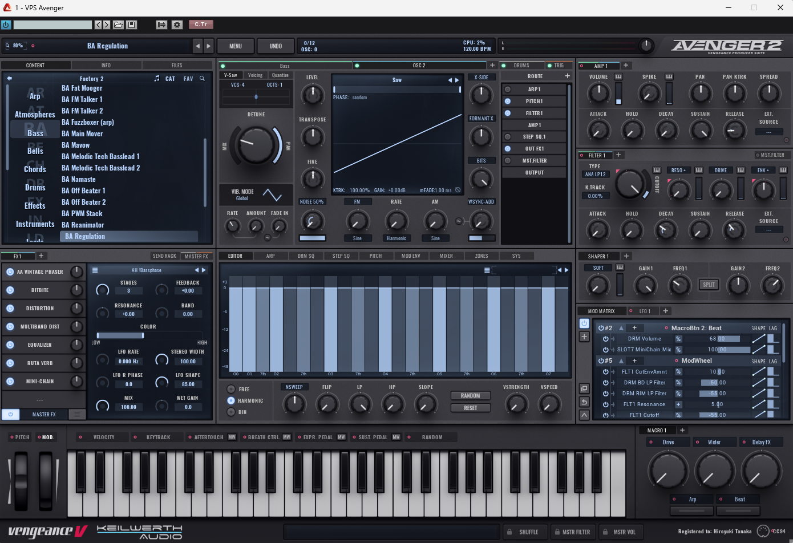
Task: Save preset with the floppy disk icon
Action: [132, 25]
